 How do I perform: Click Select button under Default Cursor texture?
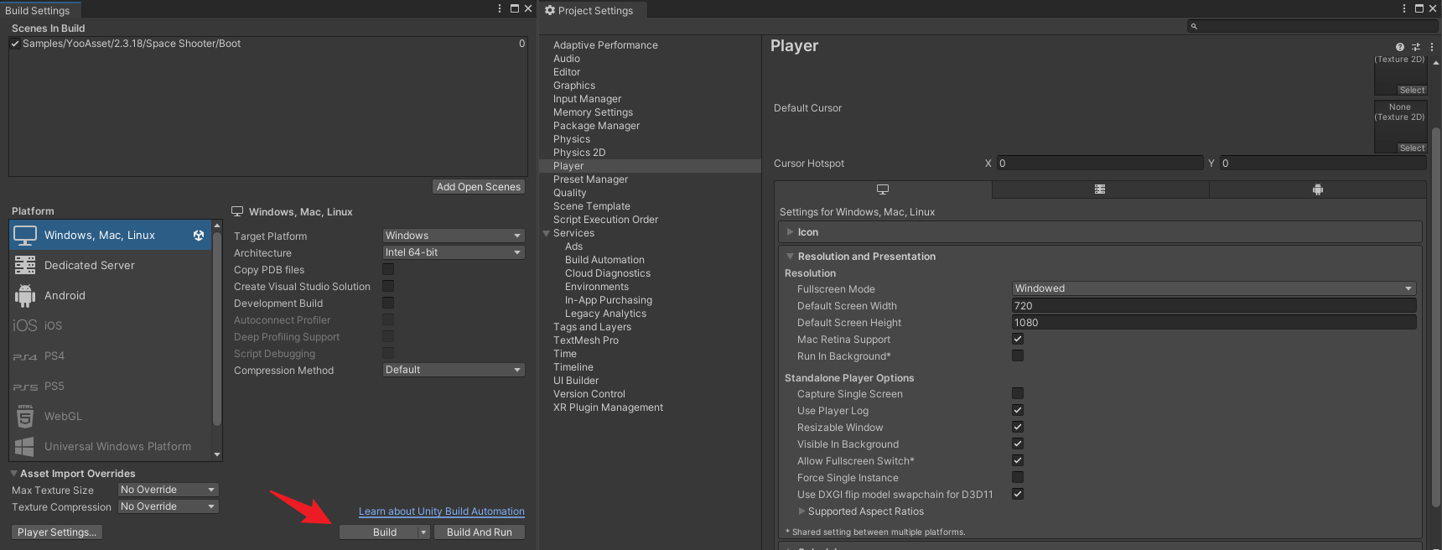pyautogui.click(x=1412, y=148)
